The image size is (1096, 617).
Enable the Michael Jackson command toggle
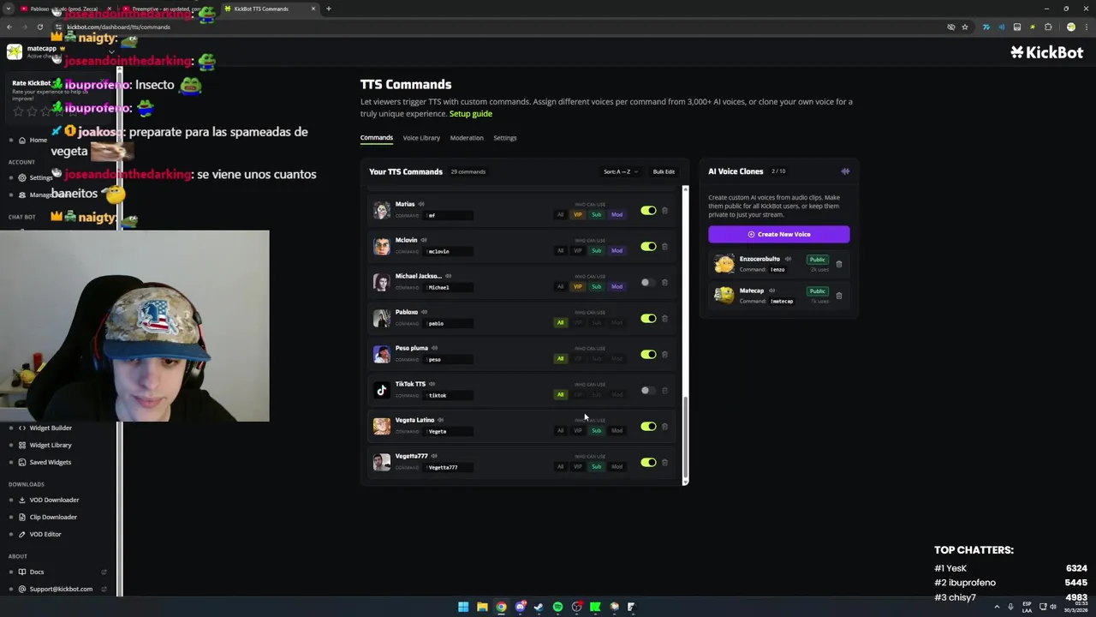pyautogui.click(x=648, y=283)
